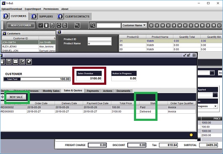This screenshot has width=223, height=154.
Task: Click the refresh arrows icon in the toolbar
Action: (x=59, y=26)
